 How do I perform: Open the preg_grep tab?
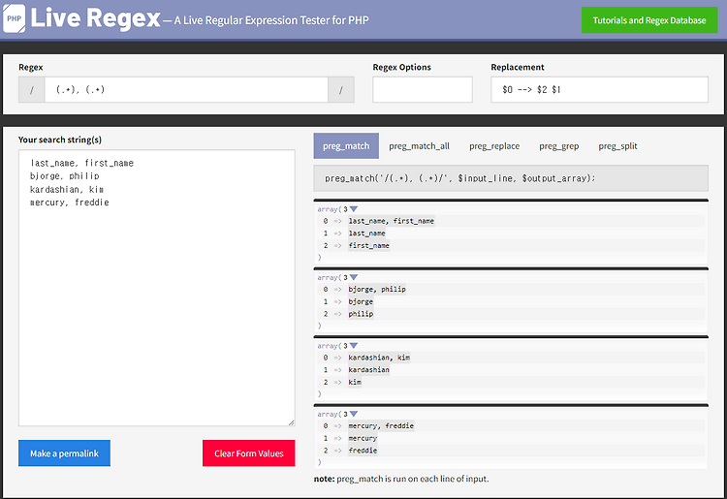558,146
